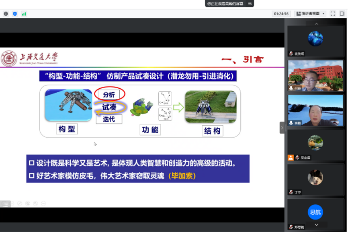Select the video tile with the snowy background
Viewport: 348px width, 232px height.
coord(315,110)
